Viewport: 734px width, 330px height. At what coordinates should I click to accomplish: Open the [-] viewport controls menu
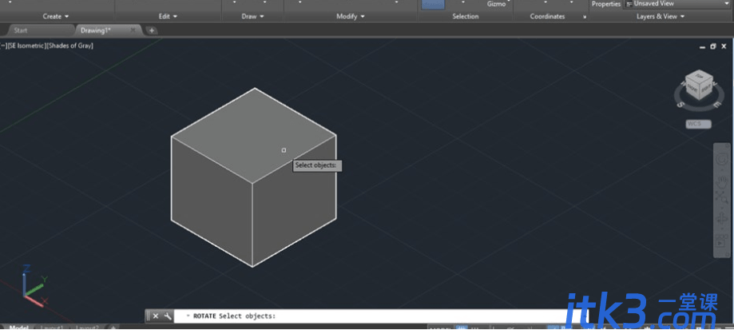pos(3,46)
